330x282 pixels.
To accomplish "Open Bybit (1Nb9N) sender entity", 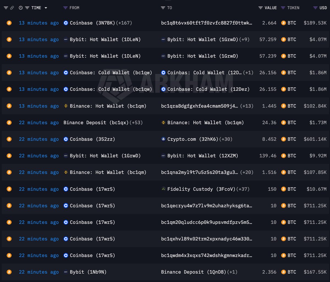I will click(x=88, y=272).
